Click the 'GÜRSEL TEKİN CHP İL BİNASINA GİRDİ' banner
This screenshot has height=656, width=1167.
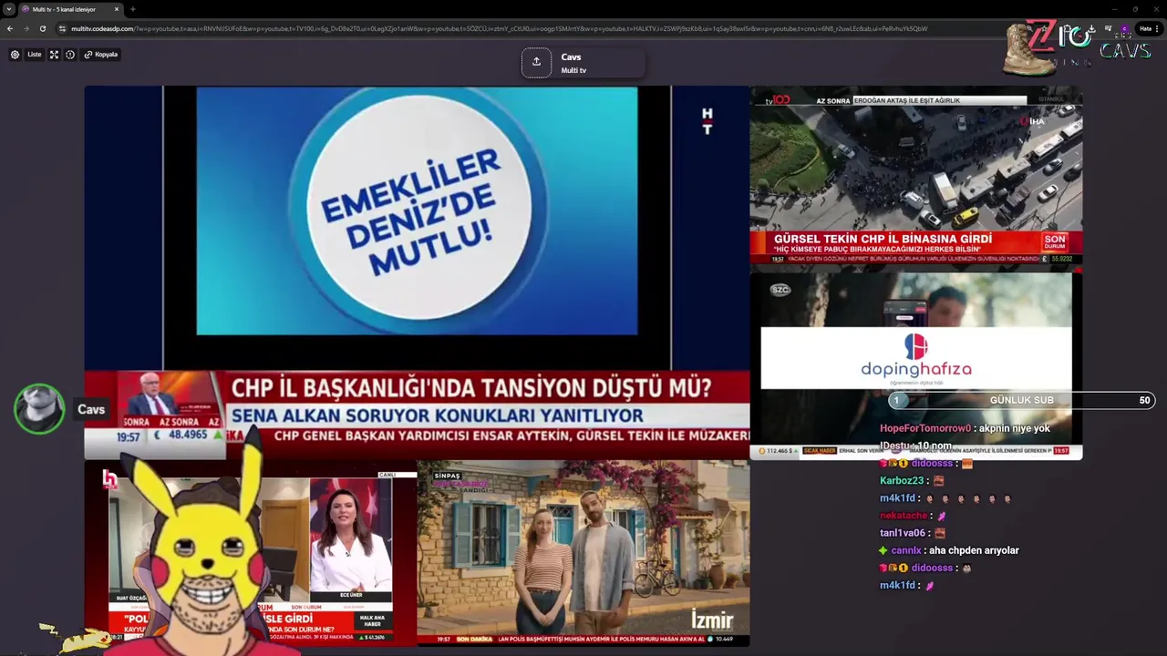pyautogui.click(x=883, y=239)
